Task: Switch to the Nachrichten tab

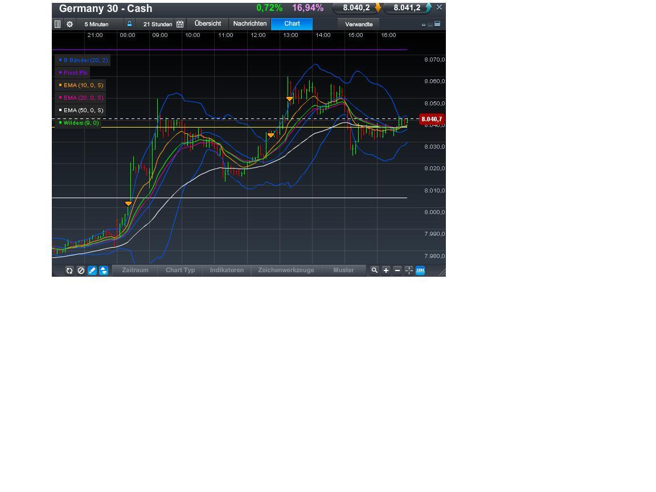Action: 250,24
